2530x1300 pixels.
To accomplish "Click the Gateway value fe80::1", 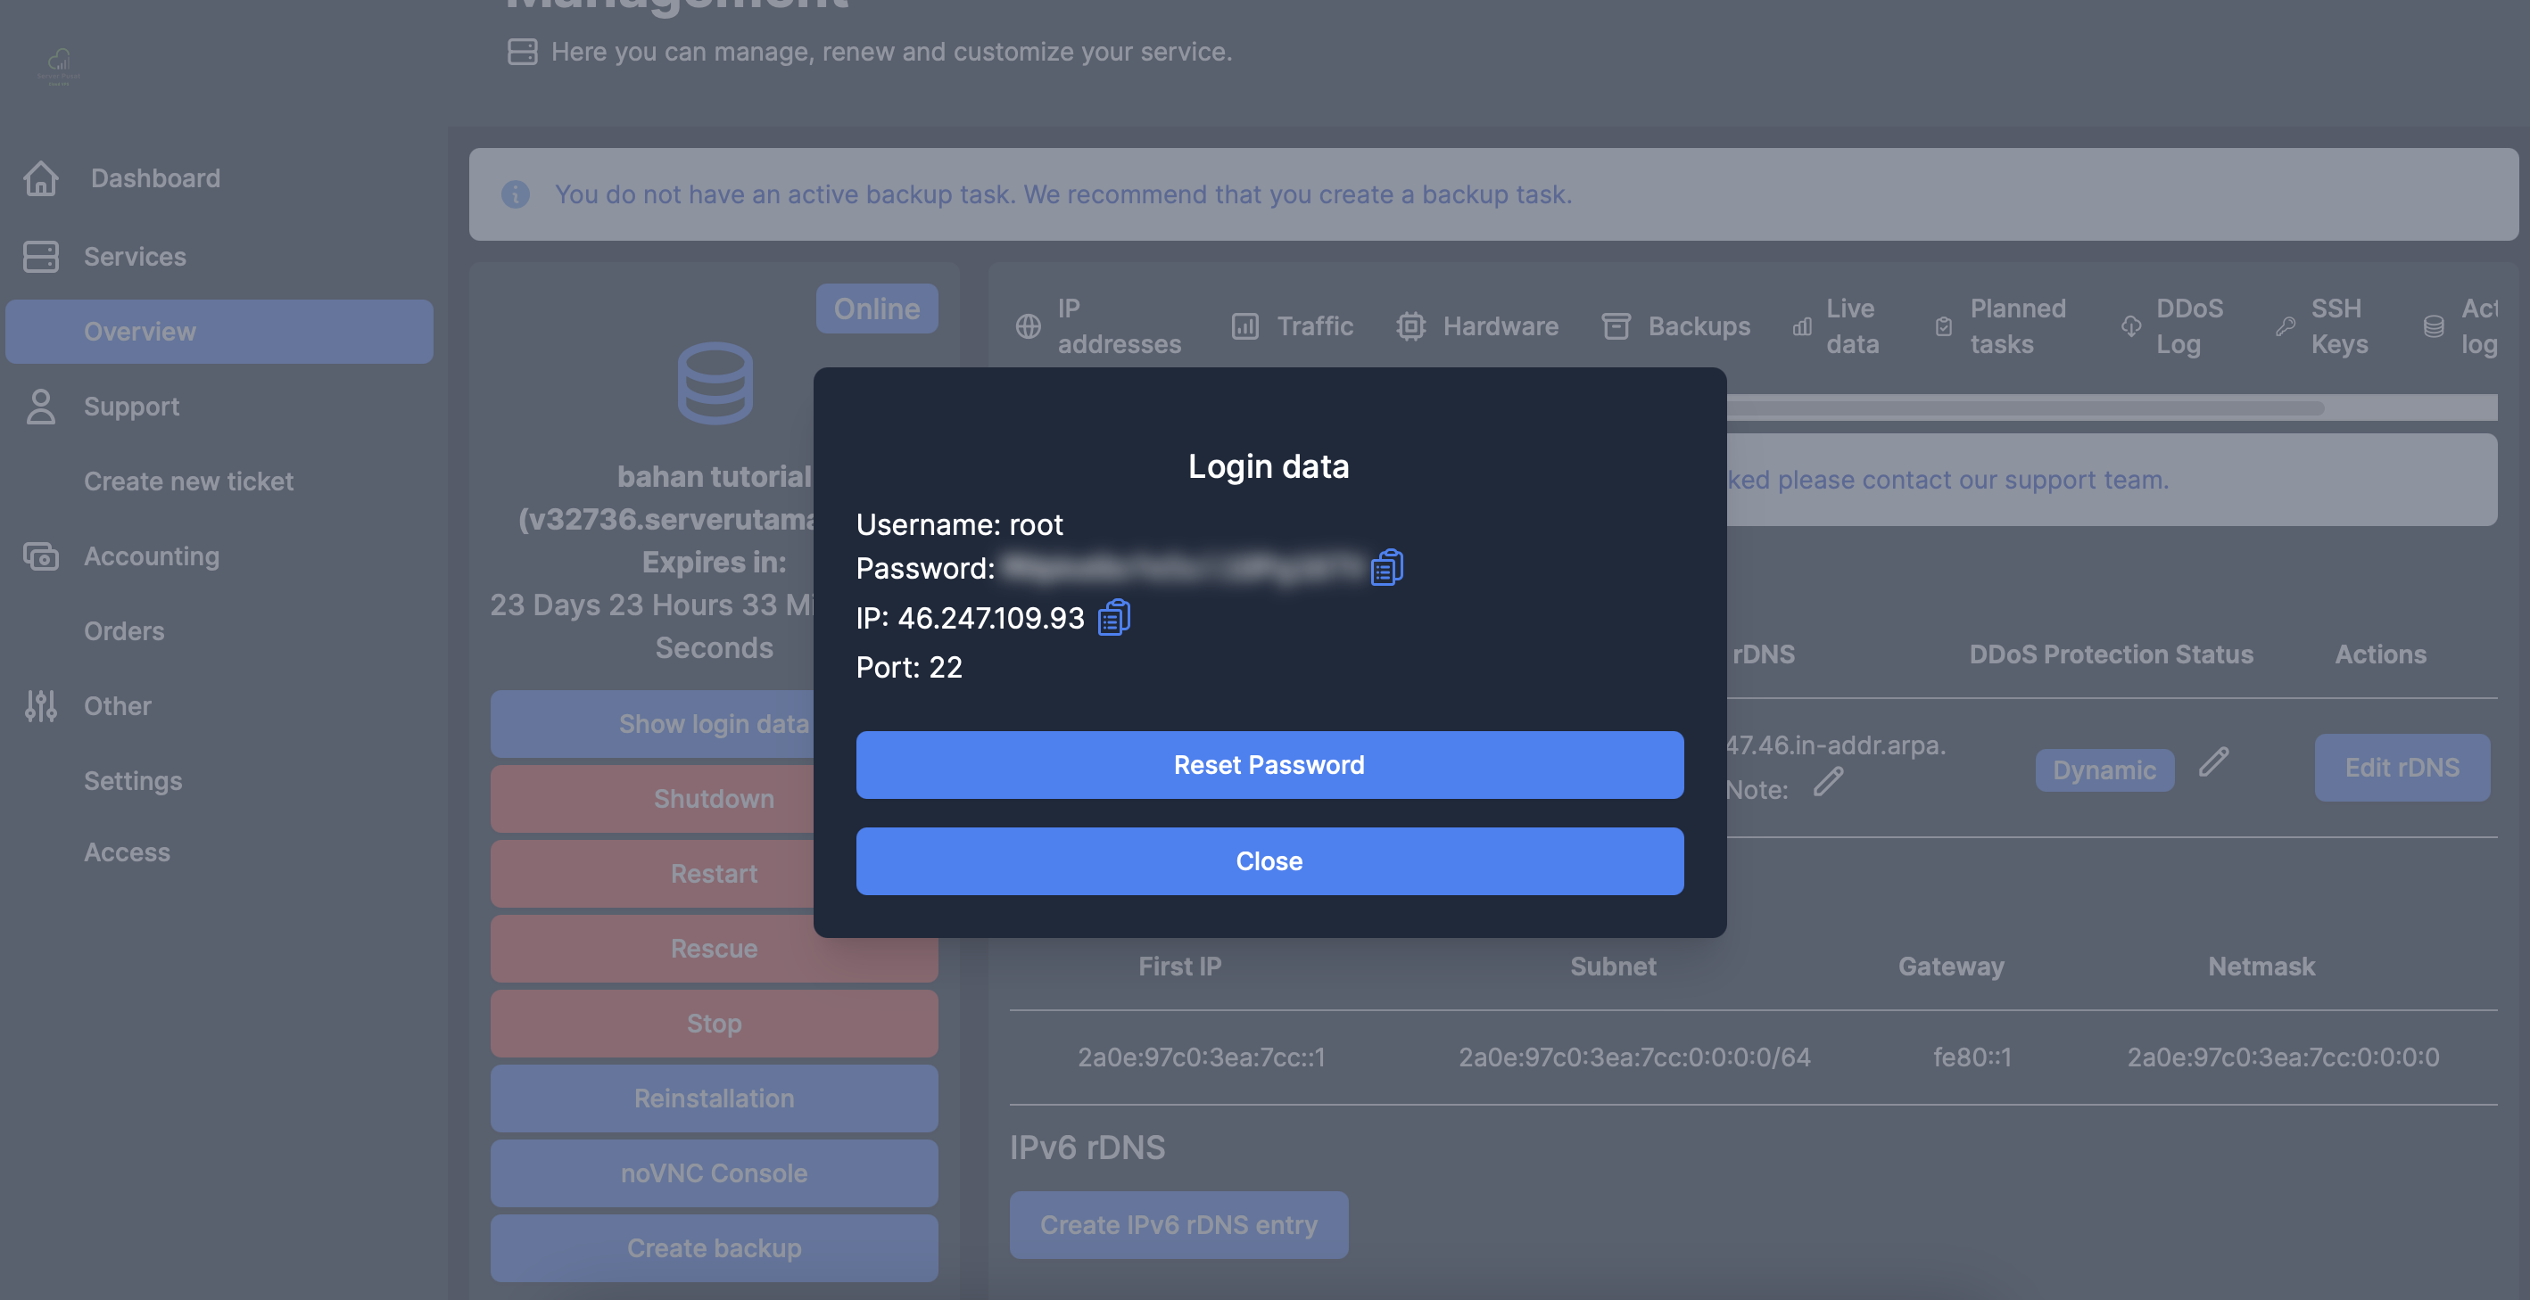I will (1972, 1057).
